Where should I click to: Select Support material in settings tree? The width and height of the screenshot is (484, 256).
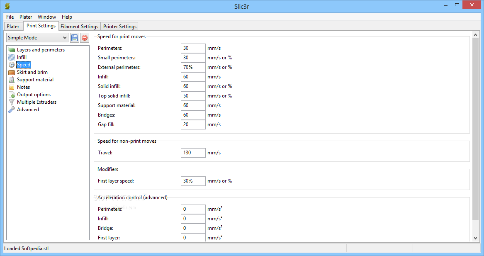tap(35, 80)
